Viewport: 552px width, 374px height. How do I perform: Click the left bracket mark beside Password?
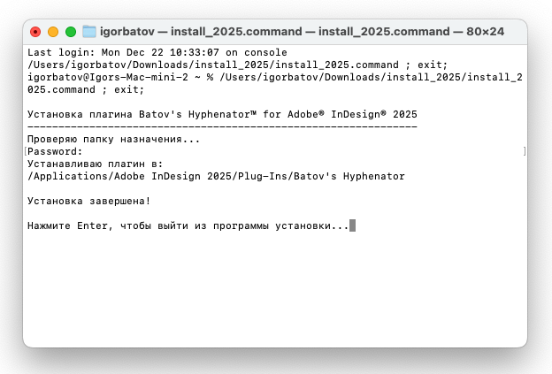point(26,152)
